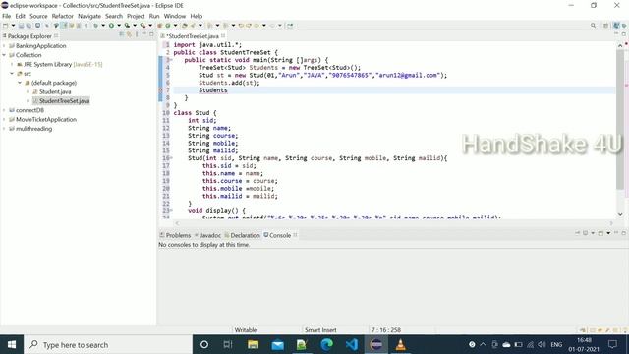The width and height of the screenshot is (629, 354).
Task: Switch to the Declaration tab
Action: point(243,235)
